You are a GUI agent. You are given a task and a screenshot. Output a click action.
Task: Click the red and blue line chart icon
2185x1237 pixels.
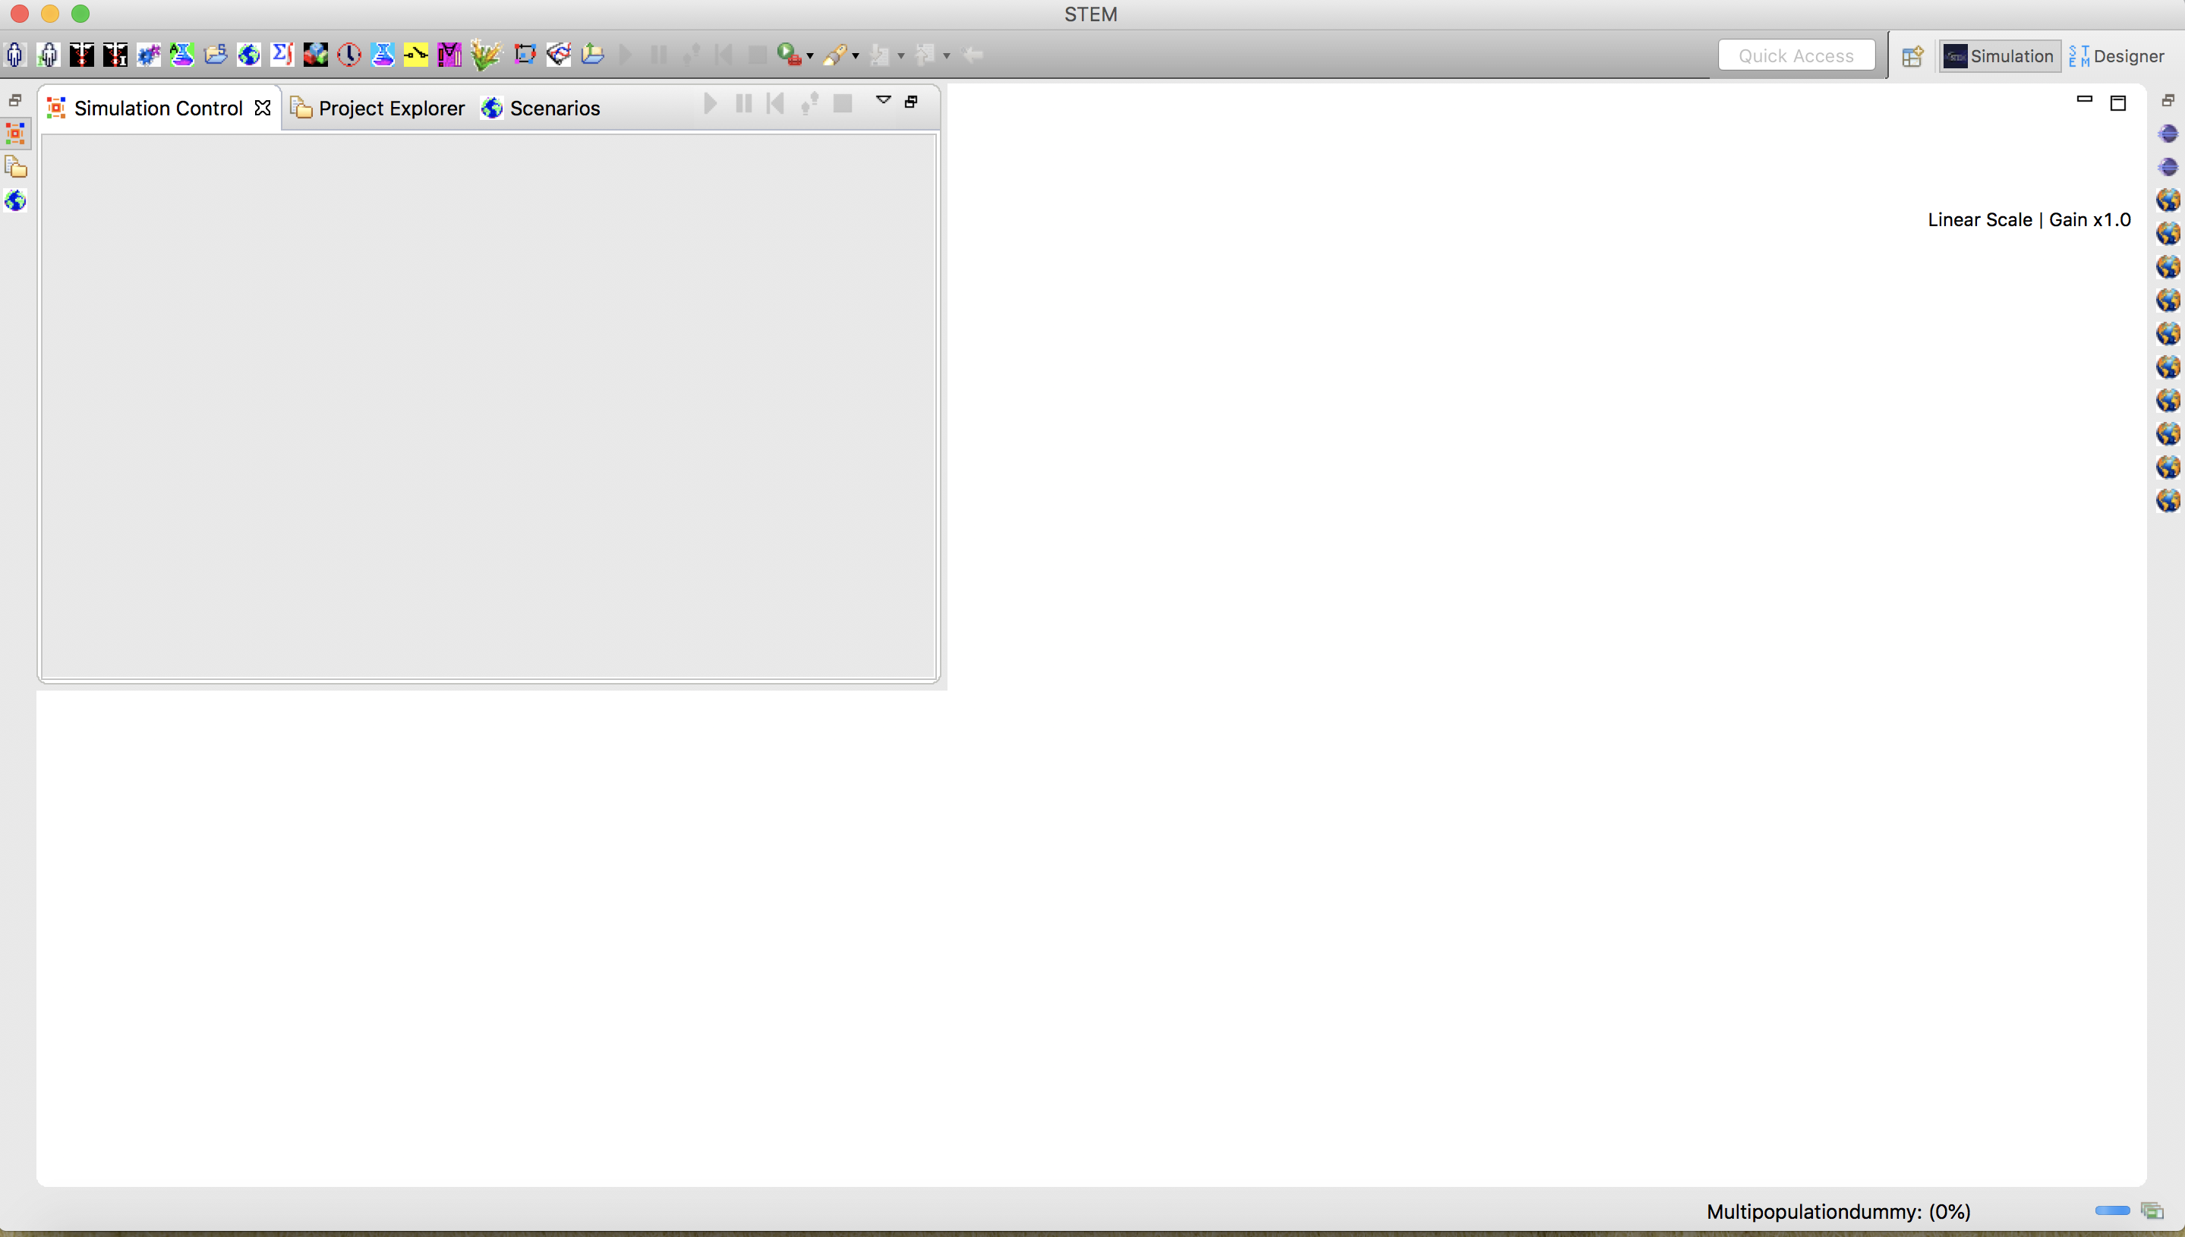[x=558, y=55]
